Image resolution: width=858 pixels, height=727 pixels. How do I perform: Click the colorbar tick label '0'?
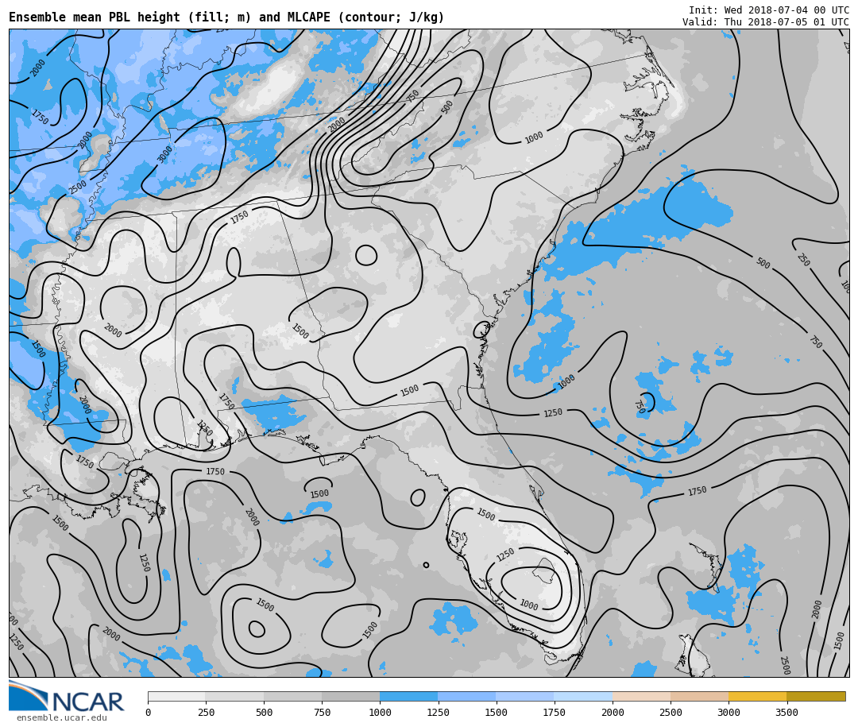(x=148, y=712)
